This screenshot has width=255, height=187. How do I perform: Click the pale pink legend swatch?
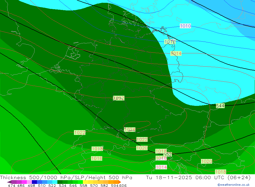[x=29, y=182]
